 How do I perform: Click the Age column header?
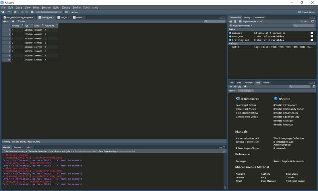[x=28, y=26]
